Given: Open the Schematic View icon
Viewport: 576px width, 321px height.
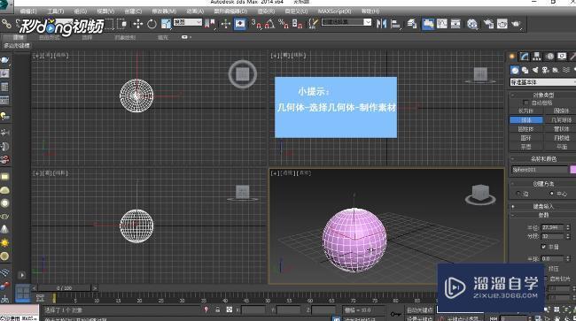Looking at the screenshot, I should pyautogui.click(x=455, y=24).
